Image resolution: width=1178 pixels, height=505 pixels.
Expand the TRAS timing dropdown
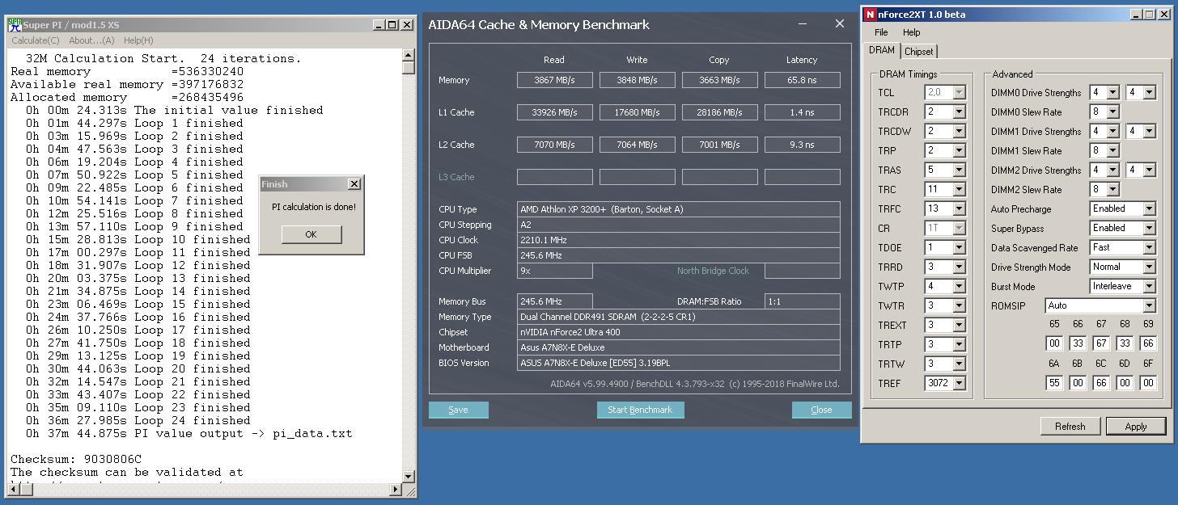click(x=959, y=170)
